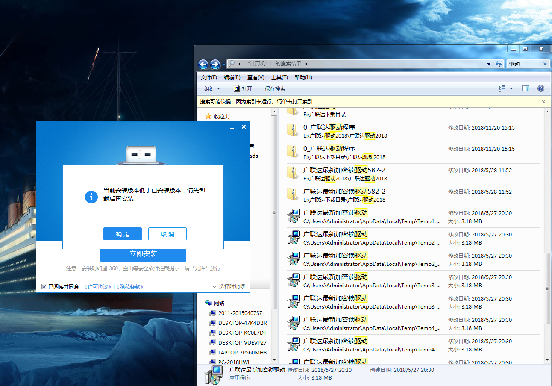Screen dimensions: 552x386
Task: Click the results list scroll-up arrow
Action: (547, 111)
